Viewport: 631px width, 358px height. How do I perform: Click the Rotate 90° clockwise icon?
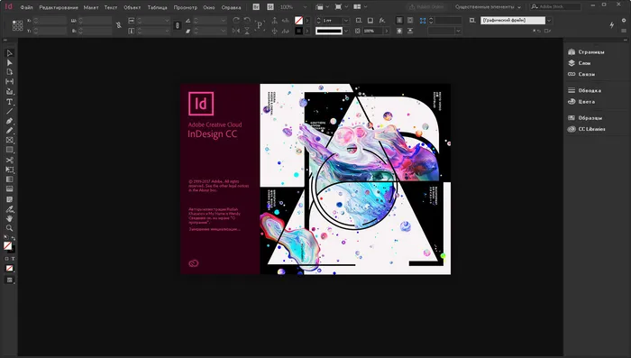tap(236, 20)
